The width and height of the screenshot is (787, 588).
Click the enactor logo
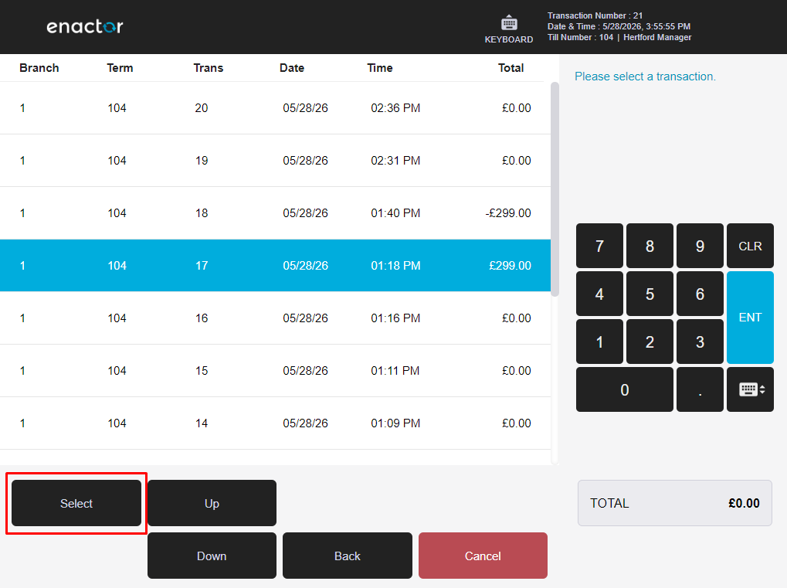[x=85, y=26]
